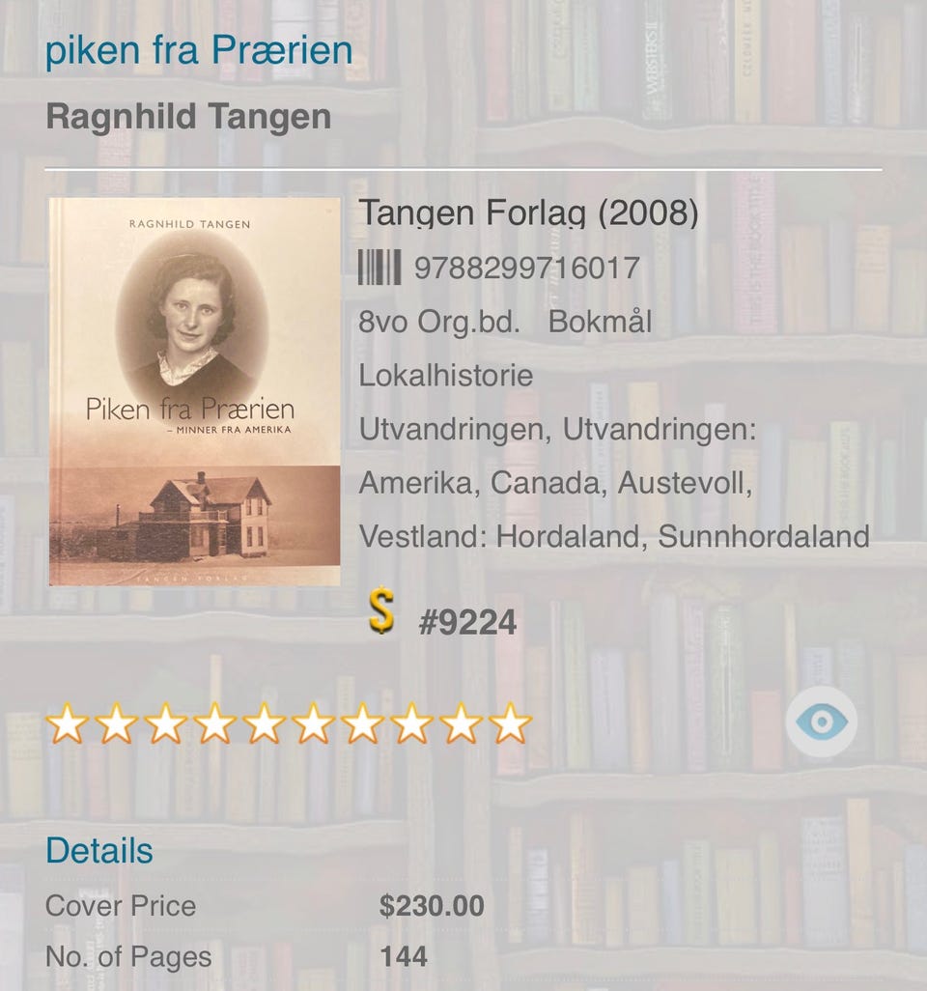
Task: Set rating to the fifth star
Action: click(264, 723)
